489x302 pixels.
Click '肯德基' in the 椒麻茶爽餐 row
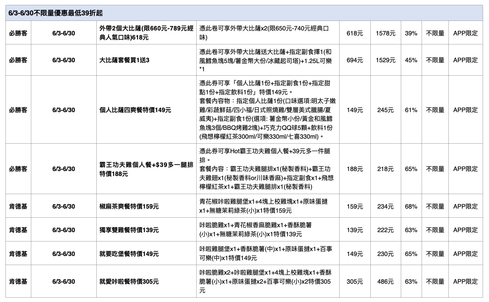[x=18, y=206]
